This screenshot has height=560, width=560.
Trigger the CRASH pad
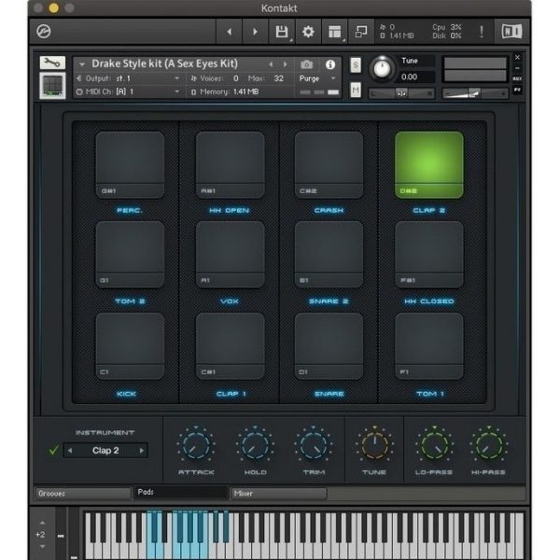(x=329, y=164)
